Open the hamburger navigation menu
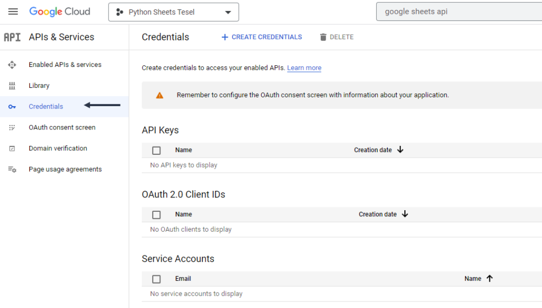Viewport: 542px width, 308px height. click(x=13, y=12)
